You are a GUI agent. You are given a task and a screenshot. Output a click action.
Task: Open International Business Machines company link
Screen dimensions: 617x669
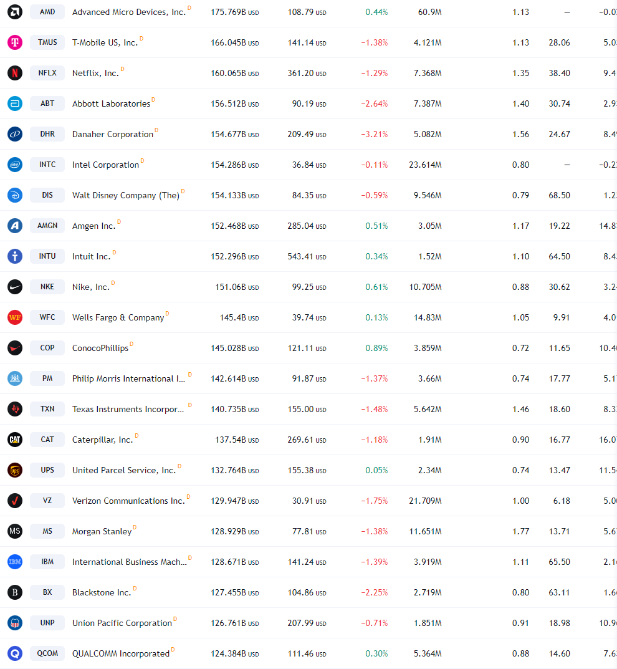130,562
